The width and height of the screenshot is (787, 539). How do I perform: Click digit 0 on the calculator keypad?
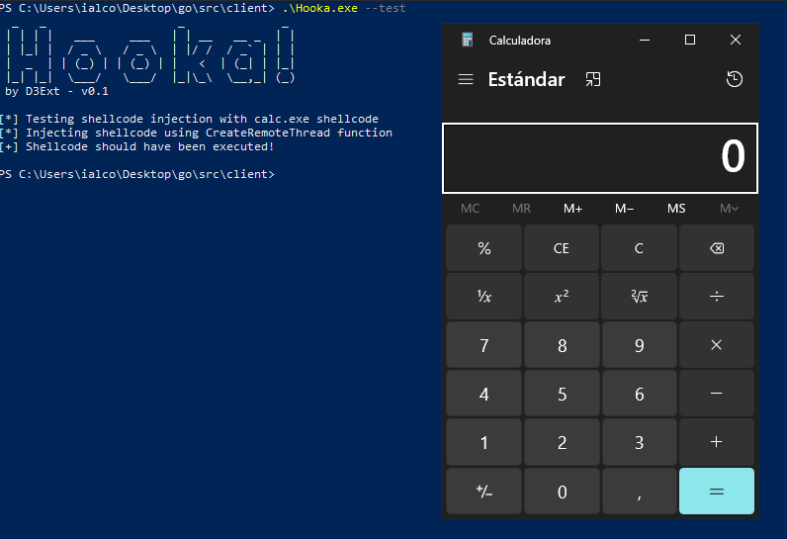[562, 491]
